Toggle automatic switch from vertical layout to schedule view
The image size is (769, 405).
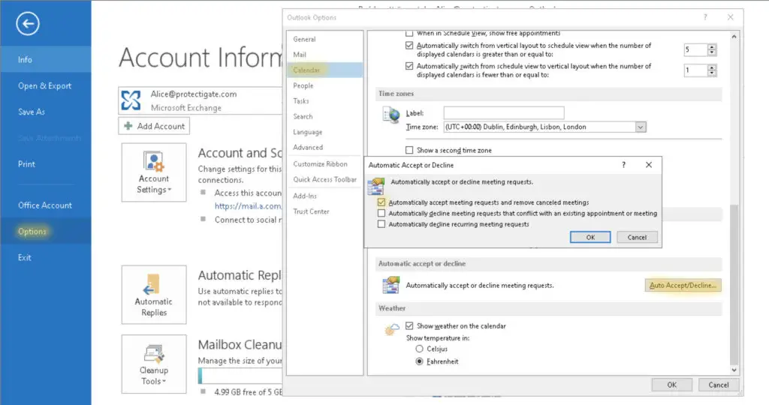pyautogui.click(x=409, y=46)
